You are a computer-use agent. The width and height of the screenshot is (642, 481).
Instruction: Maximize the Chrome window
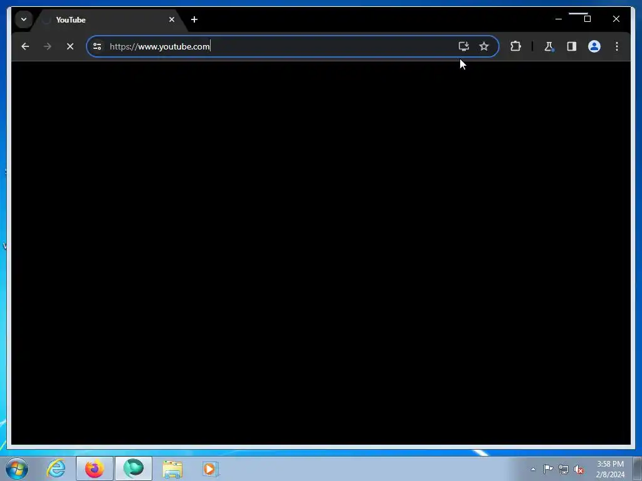(587, 19)
